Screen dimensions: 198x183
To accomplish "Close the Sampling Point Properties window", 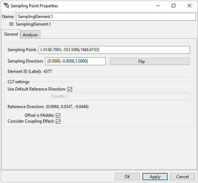I will (x=189, y=6).
